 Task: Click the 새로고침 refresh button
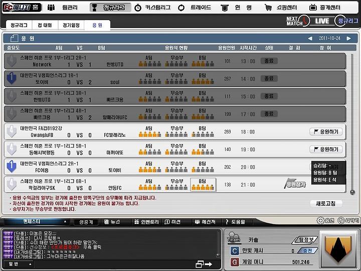point(325,203)
